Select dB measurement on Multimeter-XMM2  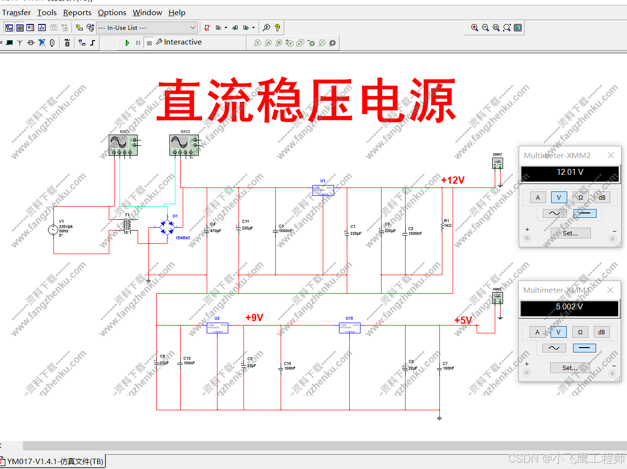tap(602, 197)
